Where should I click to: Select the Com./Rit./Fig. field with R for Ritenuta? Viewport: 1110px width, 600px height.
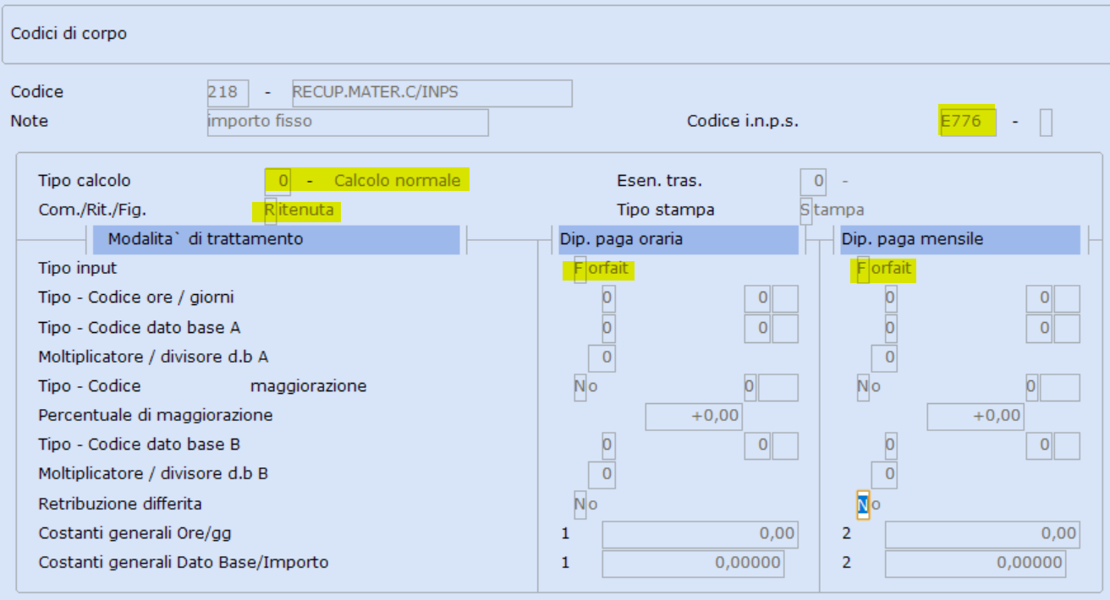click(271, 210)
